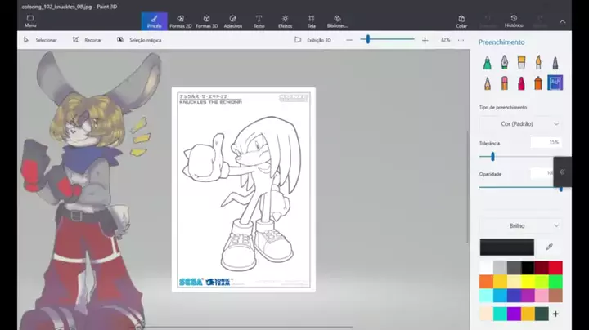
Task: Select the Eraser tool
Action: (505, 82)
